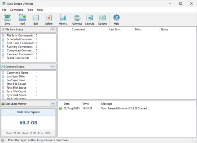The height and width of the screenshot is (143, 197).
Task: Click the Sync toolbar icon
Action: [8, 18]
